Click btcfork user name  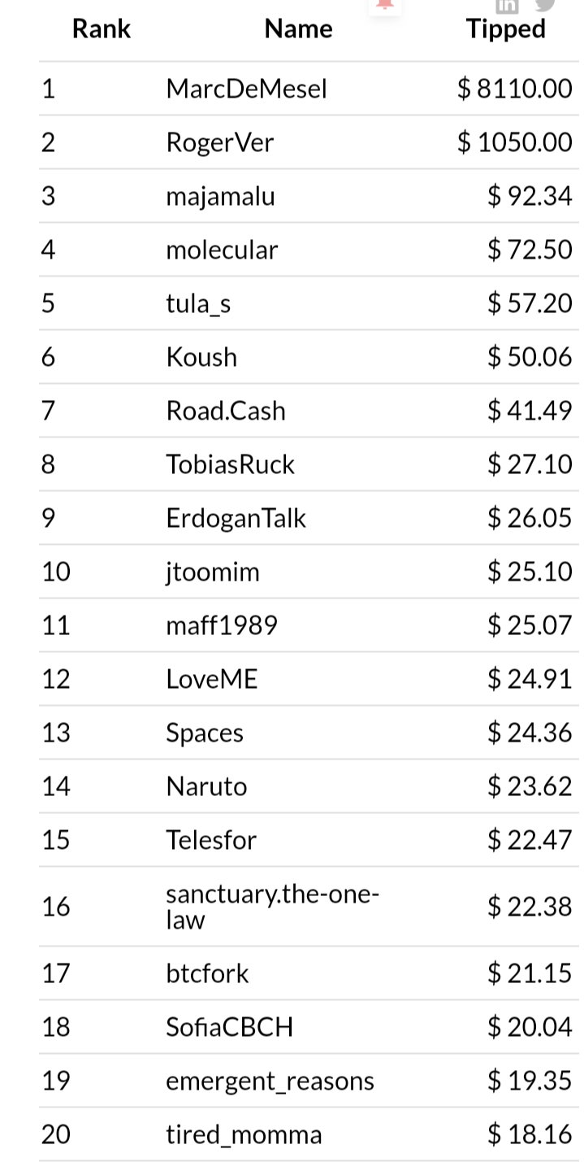pyautogui.click(x=207, y=973)
